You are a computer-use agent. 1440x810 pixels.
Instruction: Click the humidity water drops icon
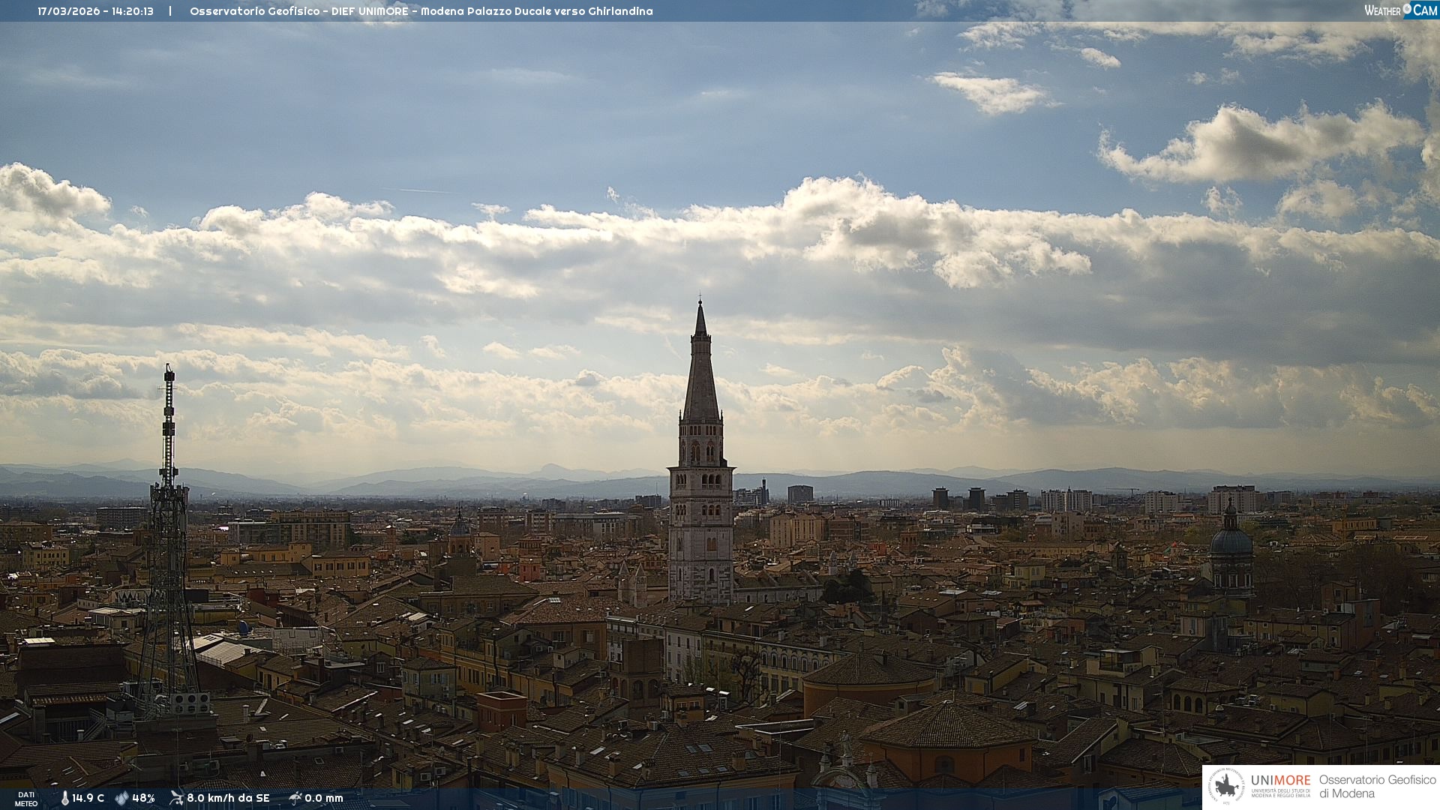coord(121,798)
